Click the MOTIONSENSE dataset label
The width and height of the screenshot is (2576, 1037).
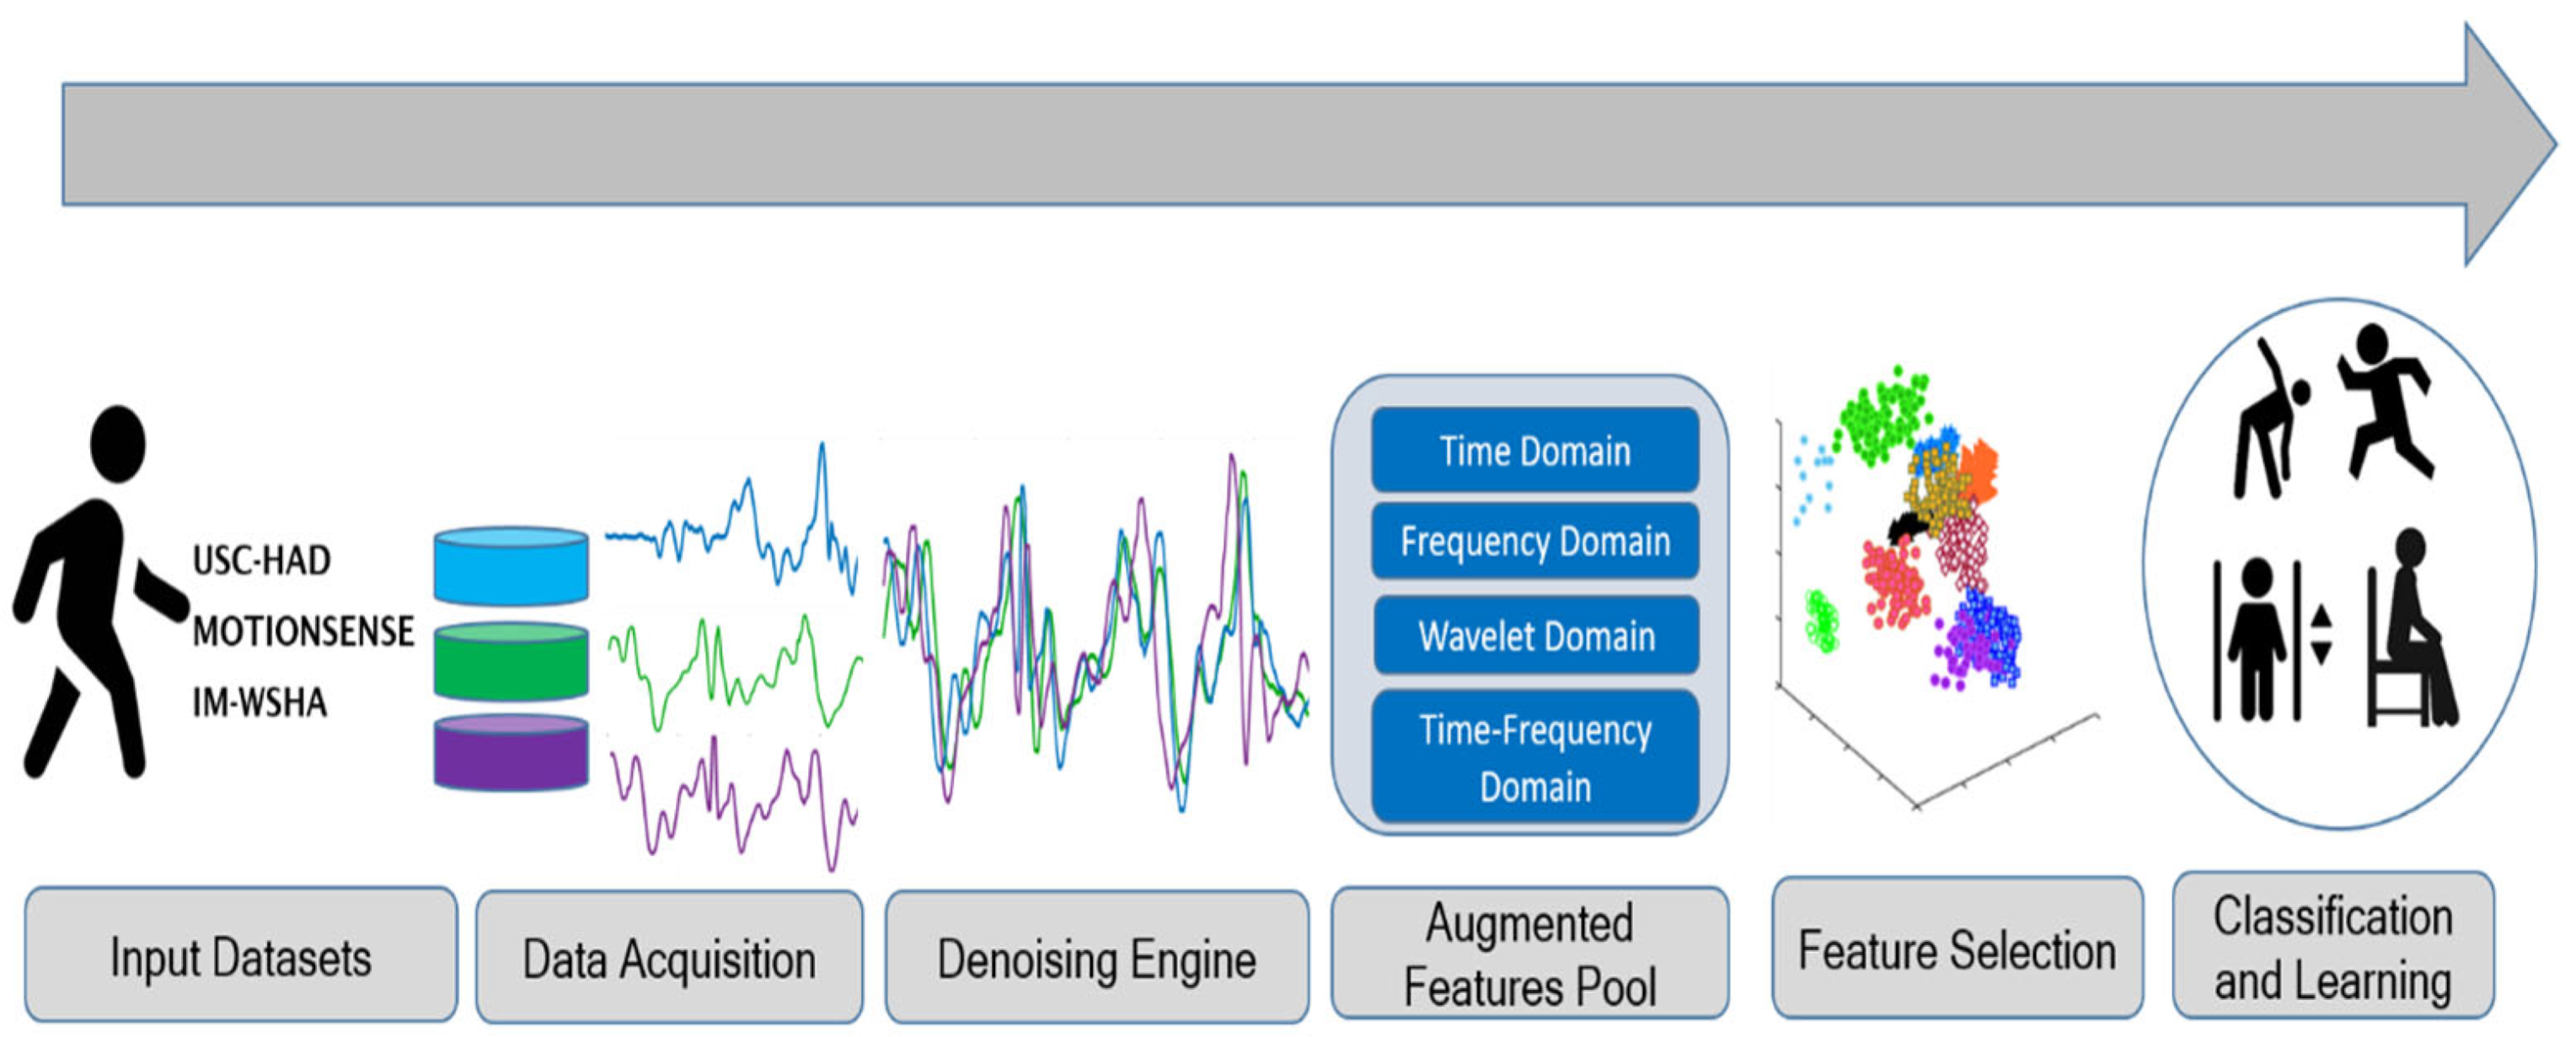click(303, 631)
